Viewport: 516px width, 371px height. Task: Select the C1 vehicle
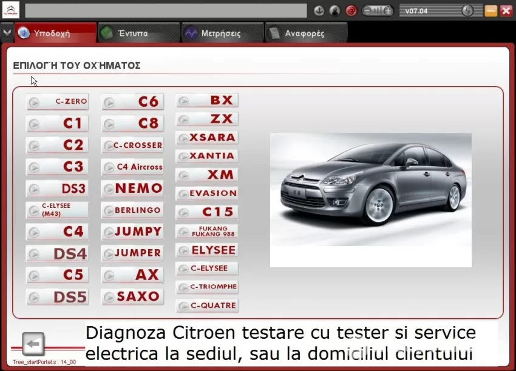point(58,123)
